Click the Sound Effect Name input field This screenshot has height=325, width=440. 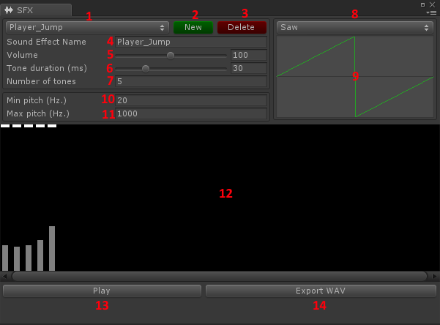point(191,42)
